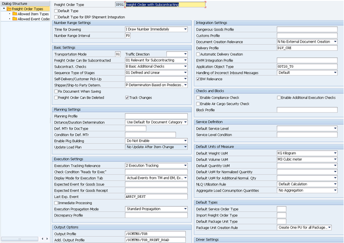The height and width of the screenshot is (243, 344).
Task: Open the Traffic Direction dropdown
Action: pos(185,54)
